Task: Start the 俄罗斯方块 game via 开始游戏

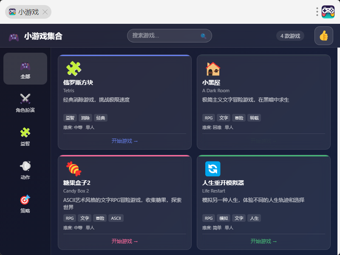Action: point(125,141)
